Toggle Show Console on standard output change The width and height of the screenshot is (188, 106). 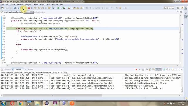point(157,69)
